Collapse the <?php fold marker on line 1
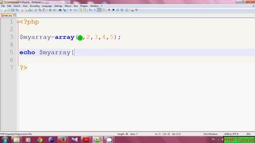This screenshot has width=255, height=143. (x=18, y=22)
